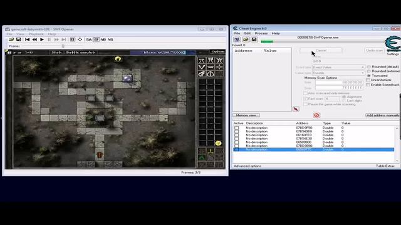Toggle the Fast scan checkbox
The height and width of the screenshot is (225, 401).
[x=305, y=99]
